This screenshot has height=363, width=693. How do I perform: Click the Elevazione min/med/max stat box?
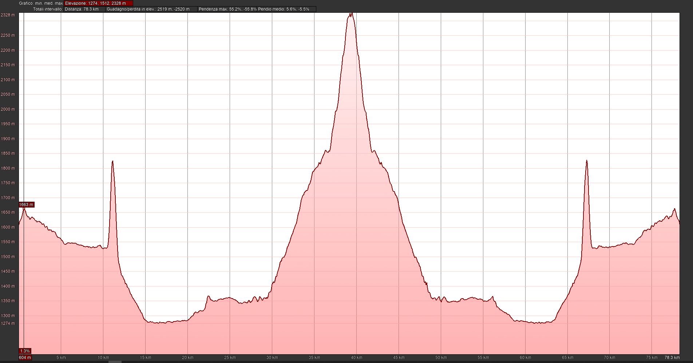pyautogui.click(x=98, y=3)
